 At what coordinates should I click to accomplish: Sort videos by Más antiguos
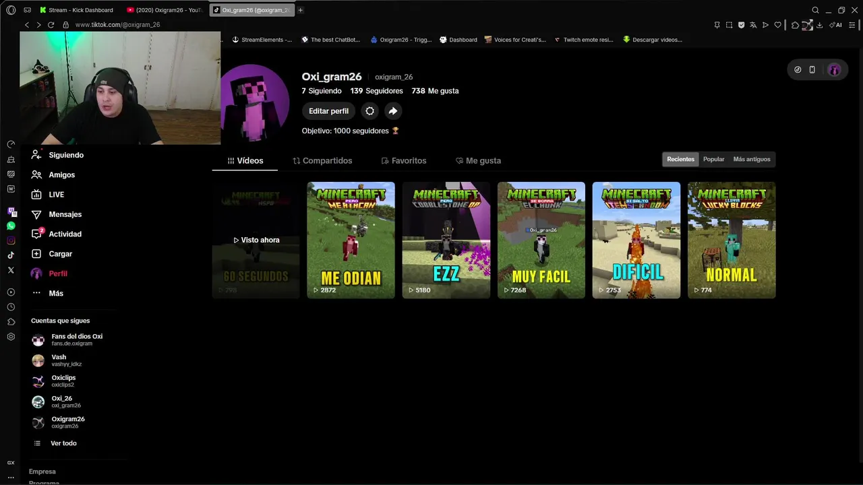752,160
